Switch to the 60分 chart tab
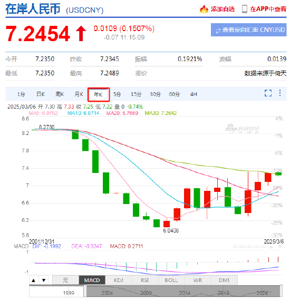The image size is (290, 300). coord(175,94)
